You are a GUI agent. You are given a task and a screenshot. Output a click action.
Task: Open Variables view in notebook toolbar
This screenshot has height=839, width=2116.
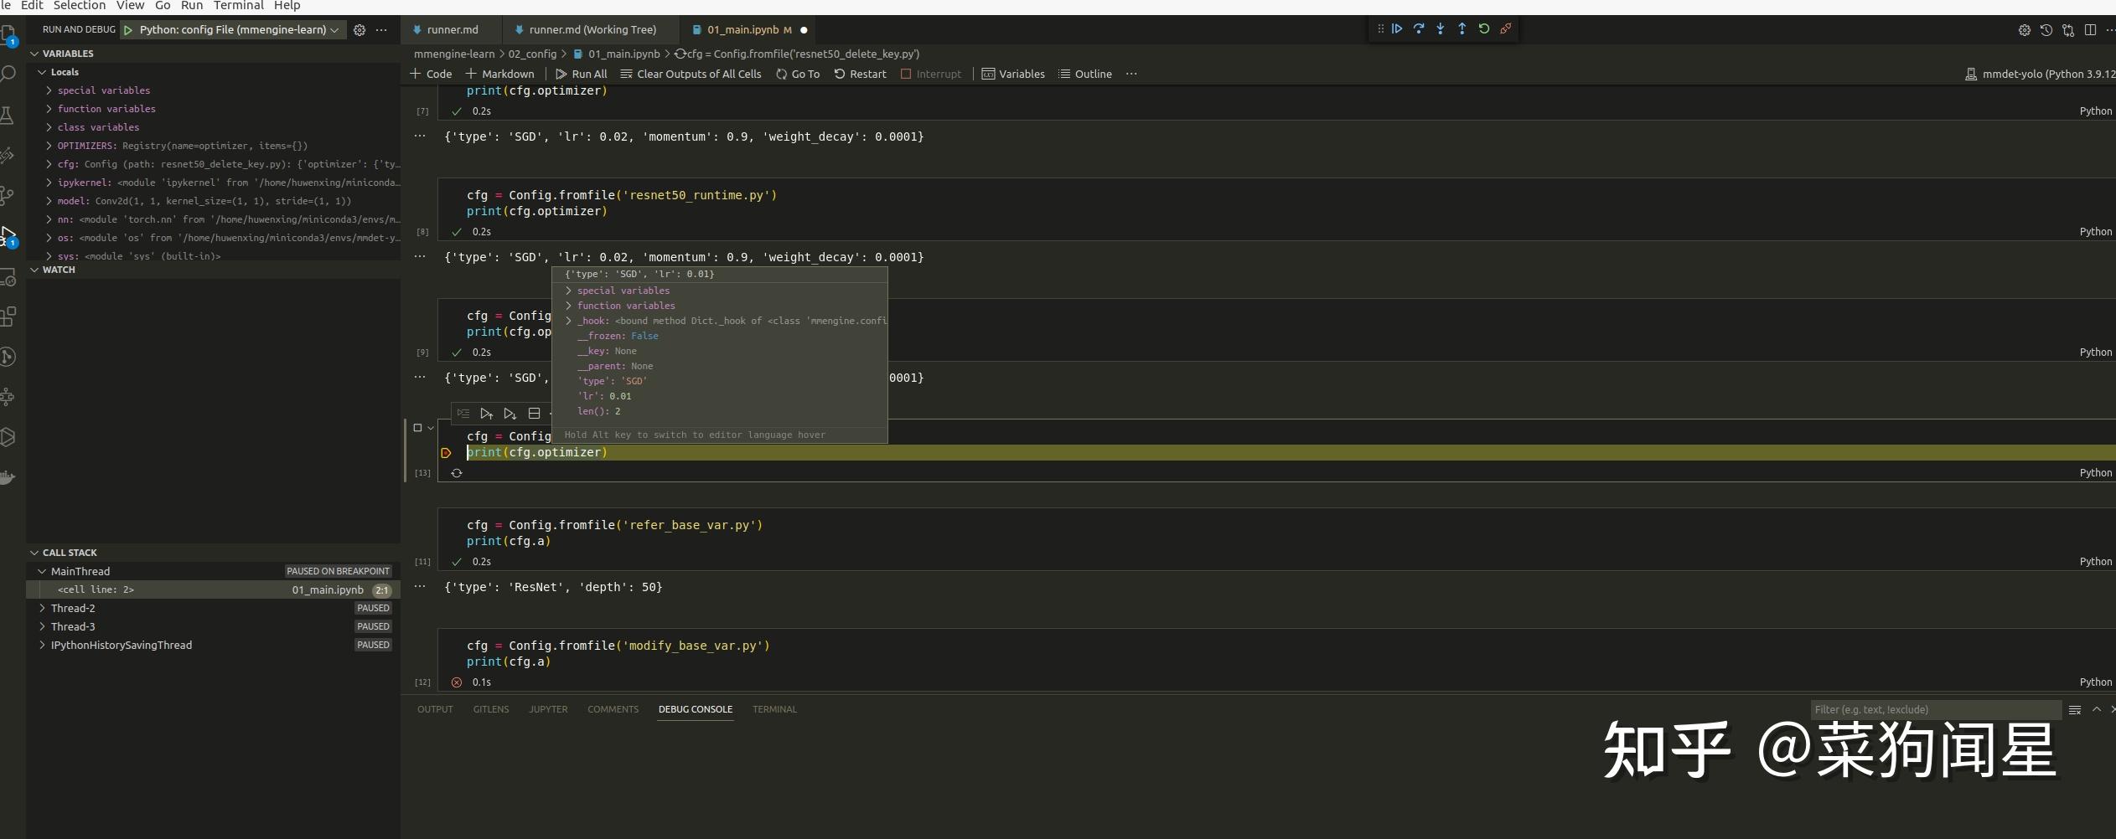(x=1013, y=74)
